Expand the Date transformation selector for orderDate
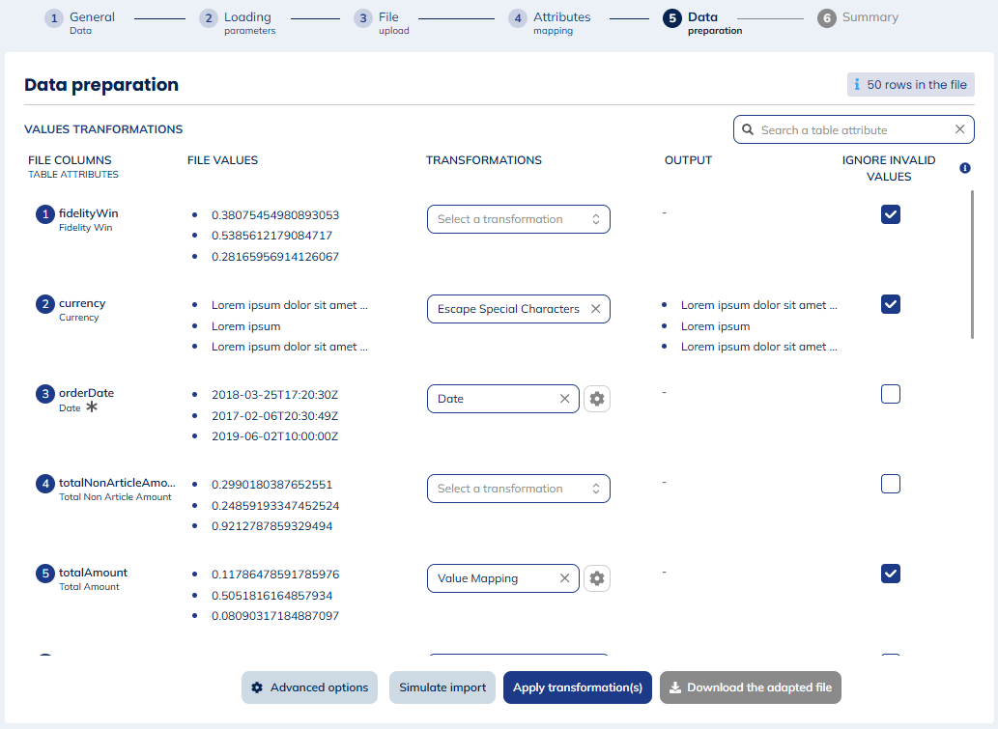The width and height of the screenshot is (998, 729). pos(493,399)
